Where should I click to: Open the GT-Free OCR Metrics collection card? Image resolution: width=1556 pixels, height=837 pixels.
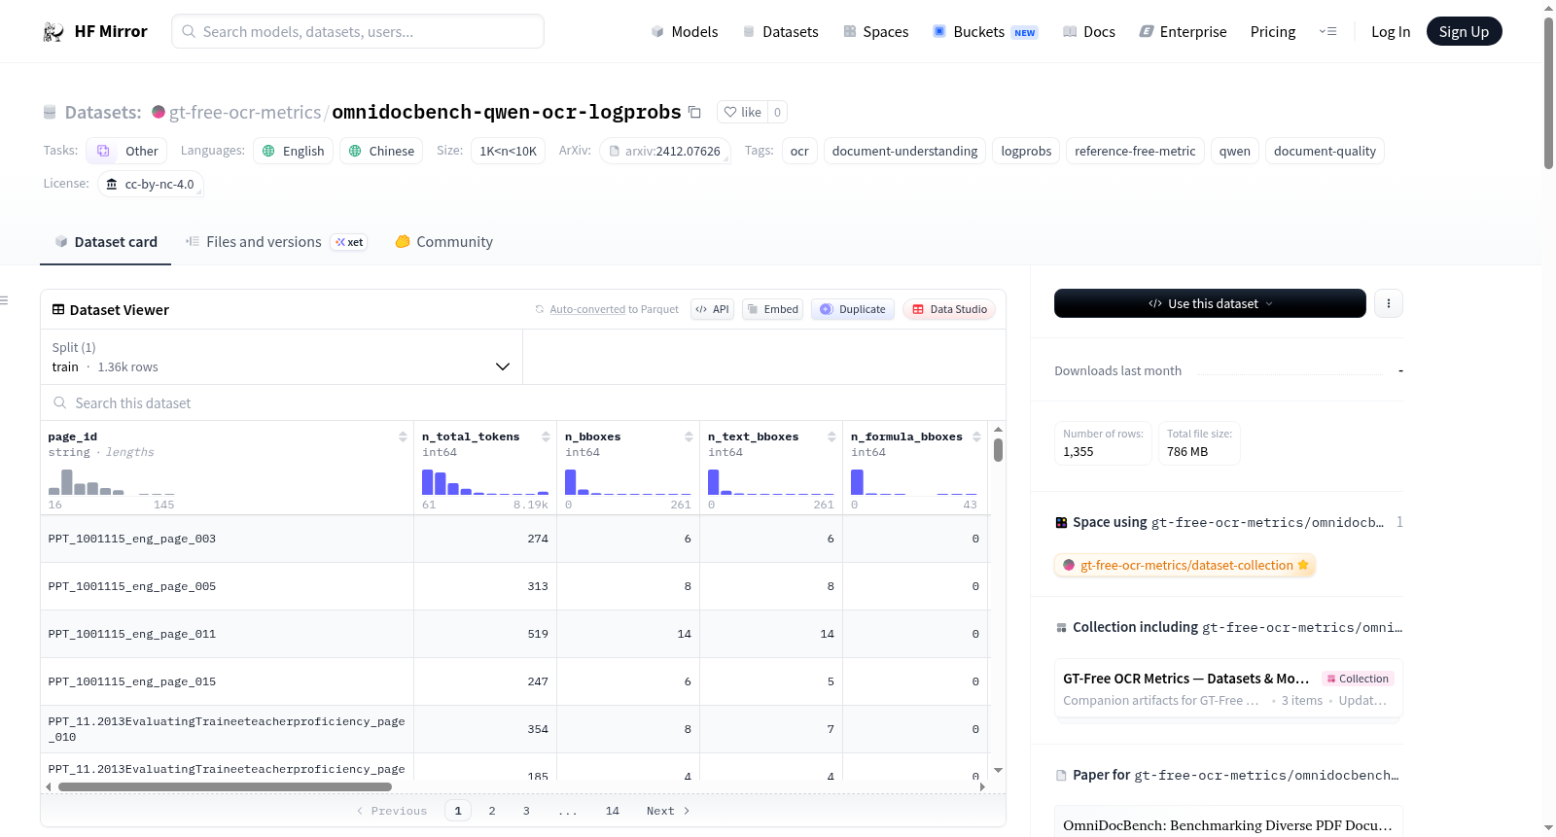tap(1228, 688)
